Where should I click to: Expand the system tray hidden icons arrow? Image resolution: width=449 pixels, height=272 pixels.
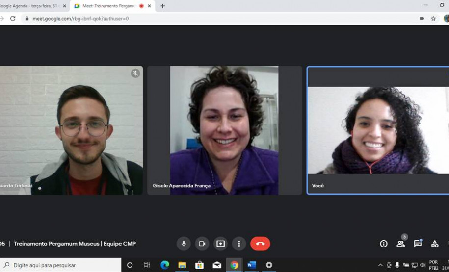pos(380,265)
